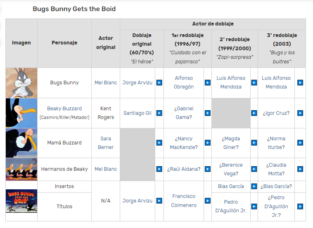Play Jorge Arvizu's Bugs Bunny audio sample
Screen dimensions: 313x228
(159, 83)
